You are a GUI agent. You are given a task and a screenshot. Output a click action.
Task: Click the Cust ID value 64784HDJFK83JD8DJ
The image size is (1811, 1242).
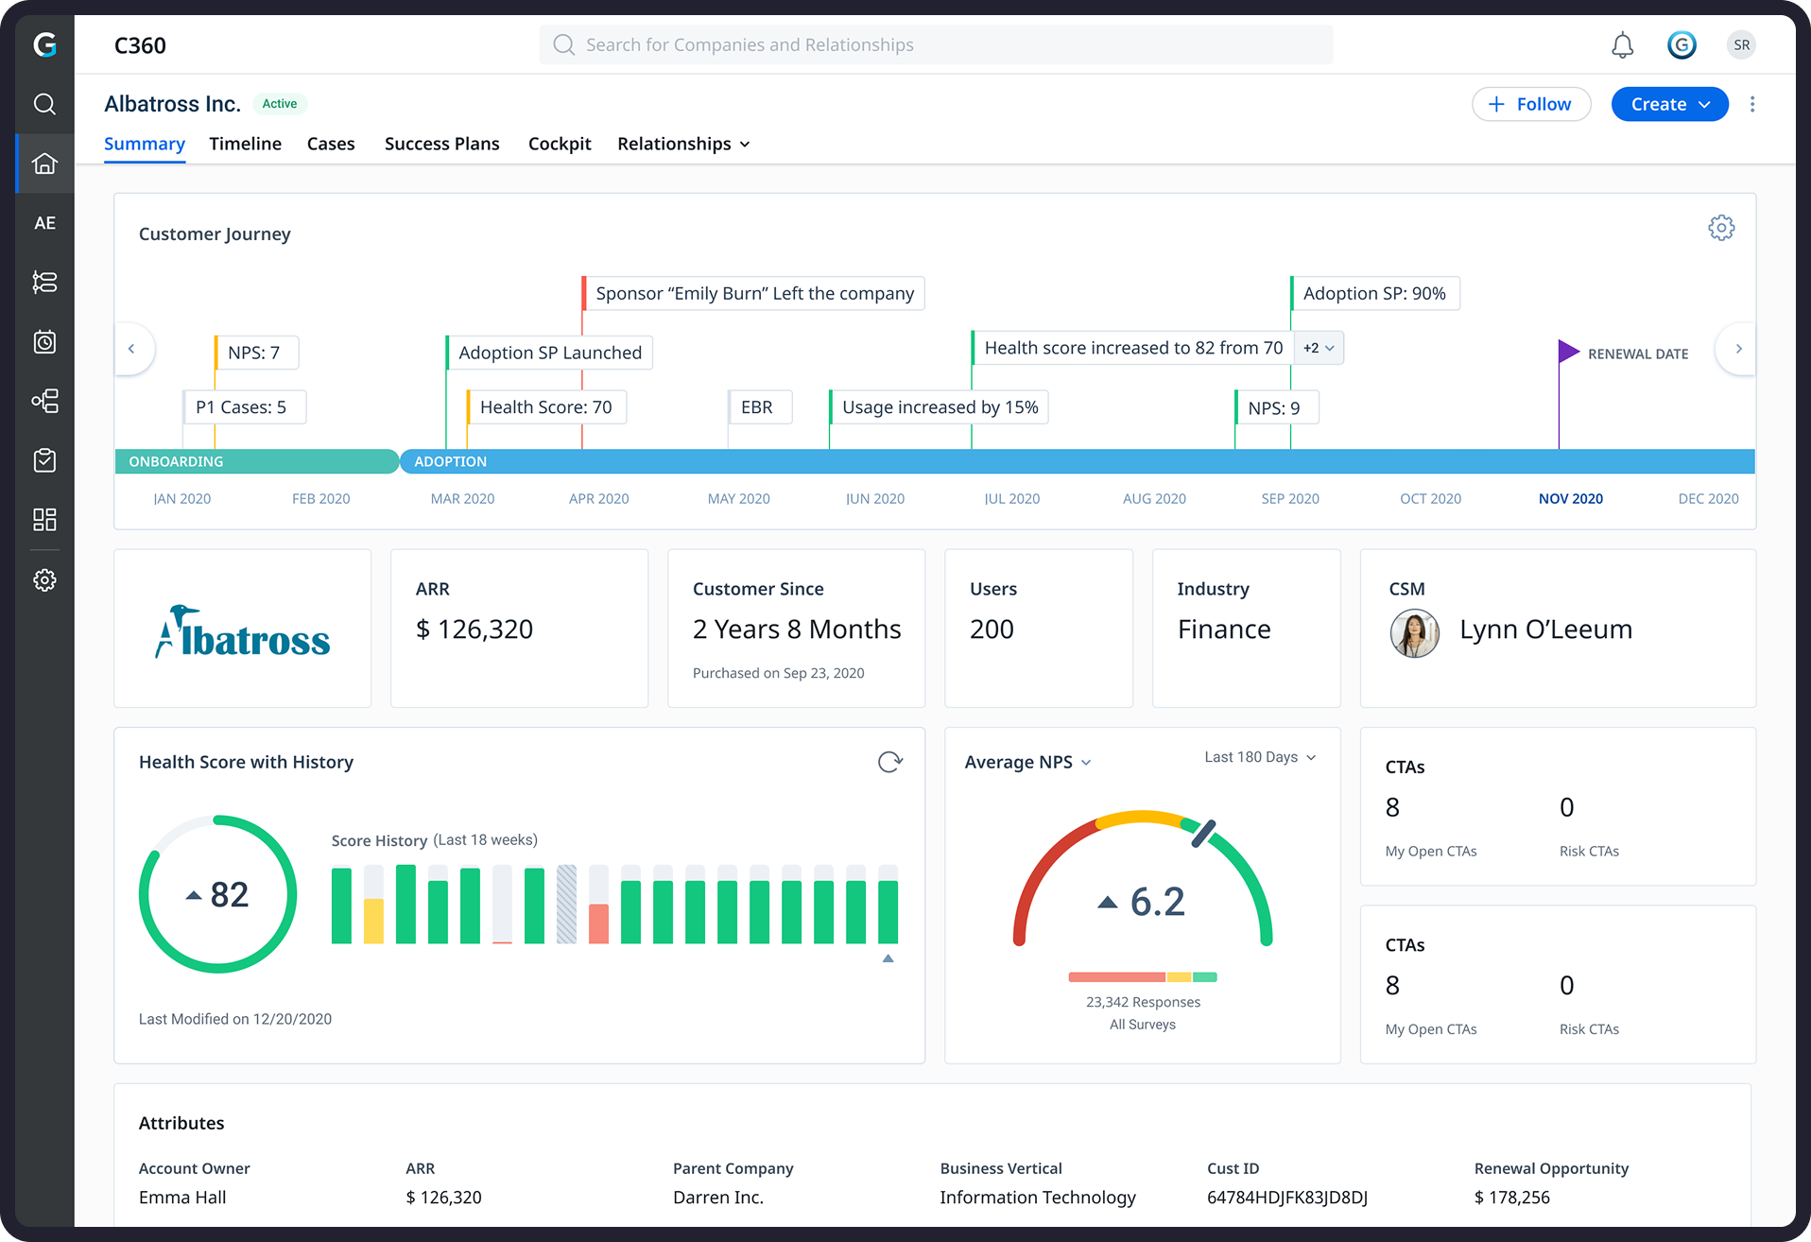[x=1287, y=1198]
